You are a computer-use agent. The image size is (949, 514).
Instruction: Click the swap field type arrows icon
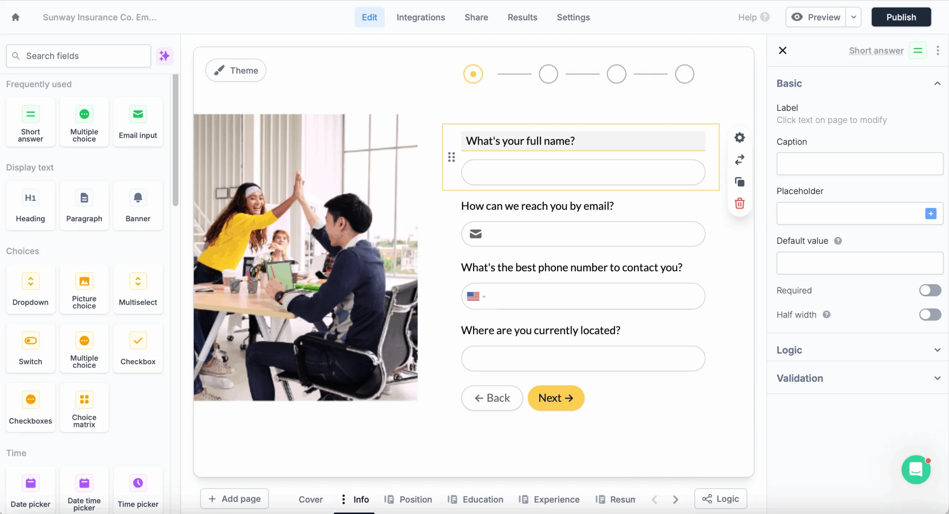point(740,160)
